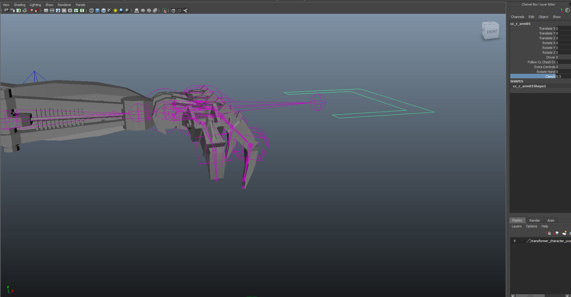571x297 pixels.
Task: Click the X-Ray Active Components icon
Action: pyautogui.click(x=180, y=10)
